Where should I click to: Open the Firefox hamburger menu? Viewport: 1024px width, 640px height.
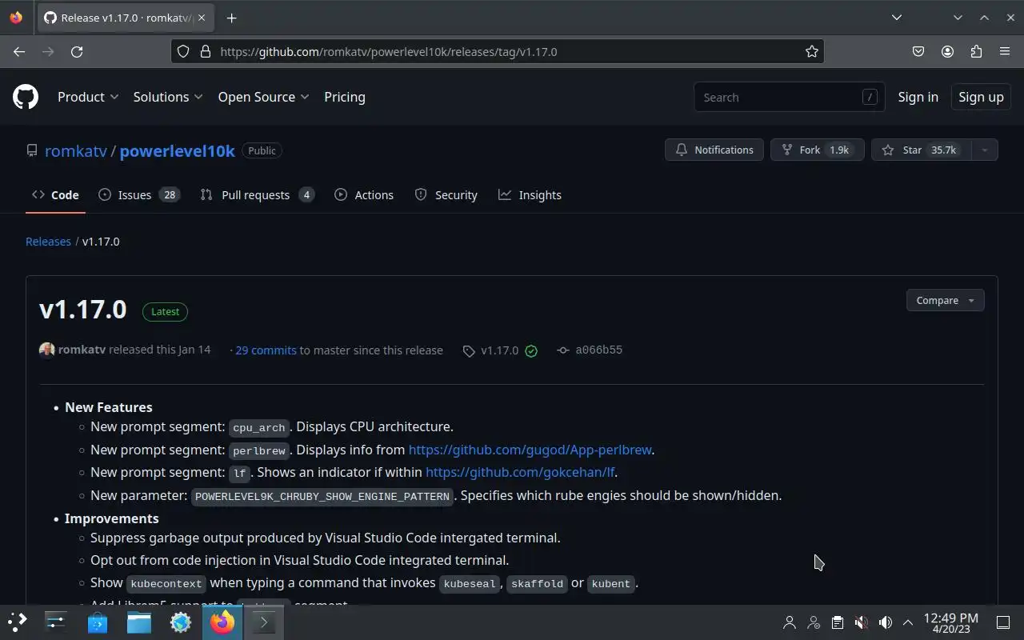click(1005, 51)
